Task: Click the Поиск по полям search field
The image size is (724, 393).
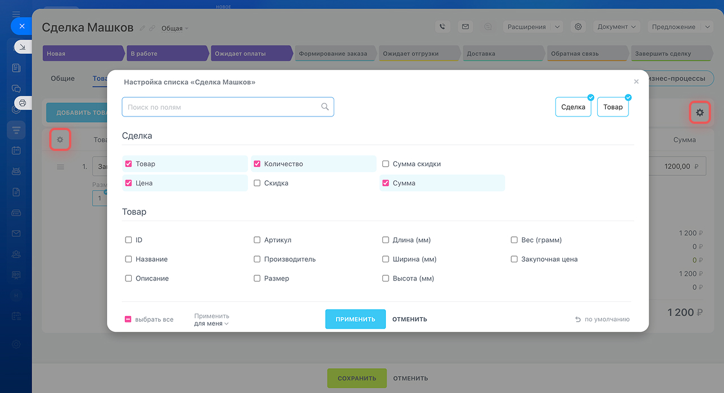Action: (221, 107)
